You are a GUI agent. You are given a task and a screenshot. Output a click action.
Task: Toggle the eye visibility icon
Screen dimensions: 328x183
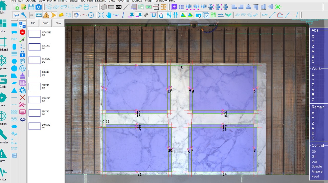click(16, 15)
